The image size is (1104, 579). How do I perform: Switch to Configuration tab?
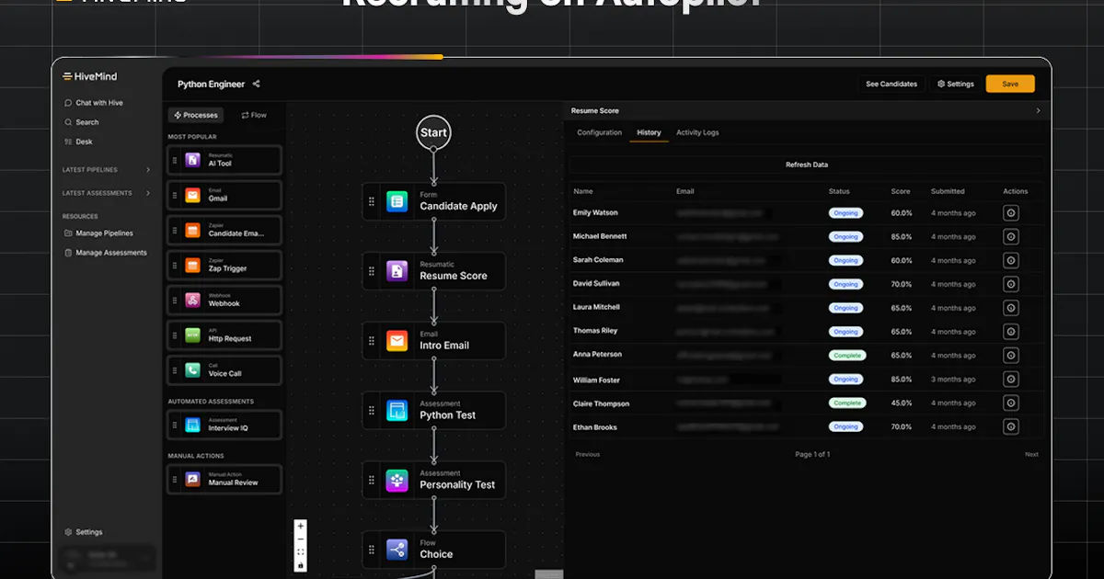tap(600, 132)
